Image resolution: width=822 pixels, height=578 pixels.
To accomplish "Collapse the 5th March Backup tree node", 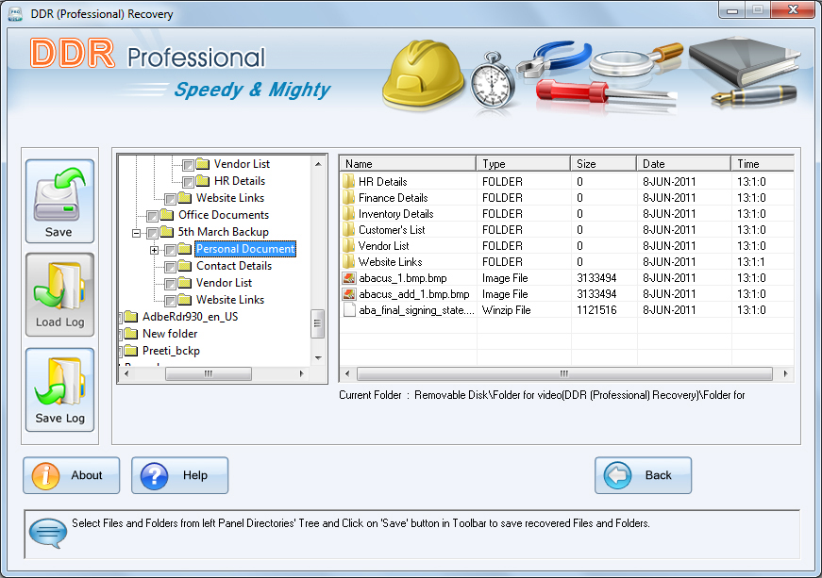I will 136,233.
